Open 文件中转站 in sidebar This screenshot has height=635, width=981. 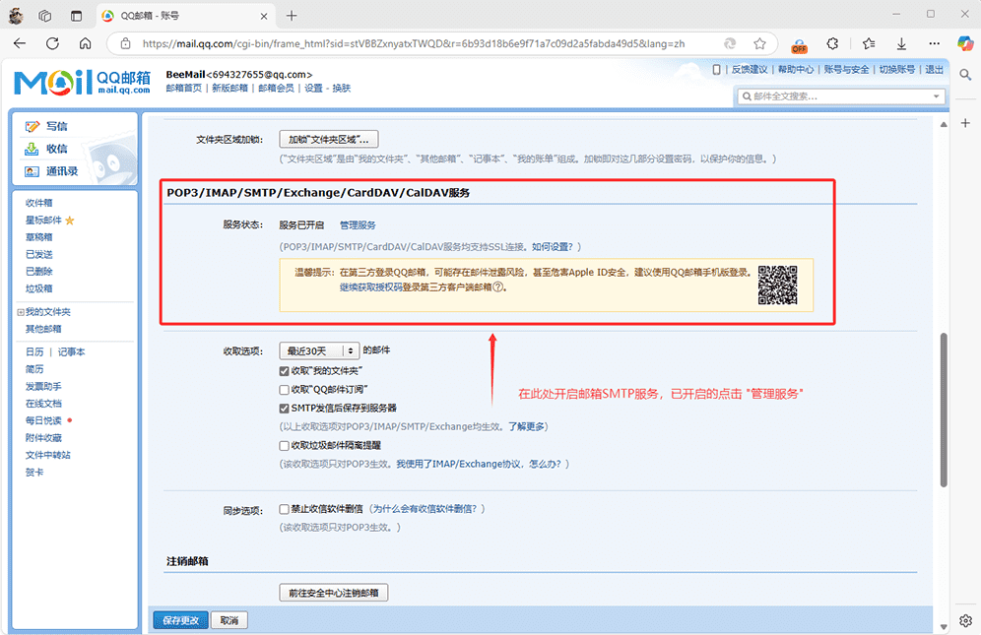(x=47, y=455)
